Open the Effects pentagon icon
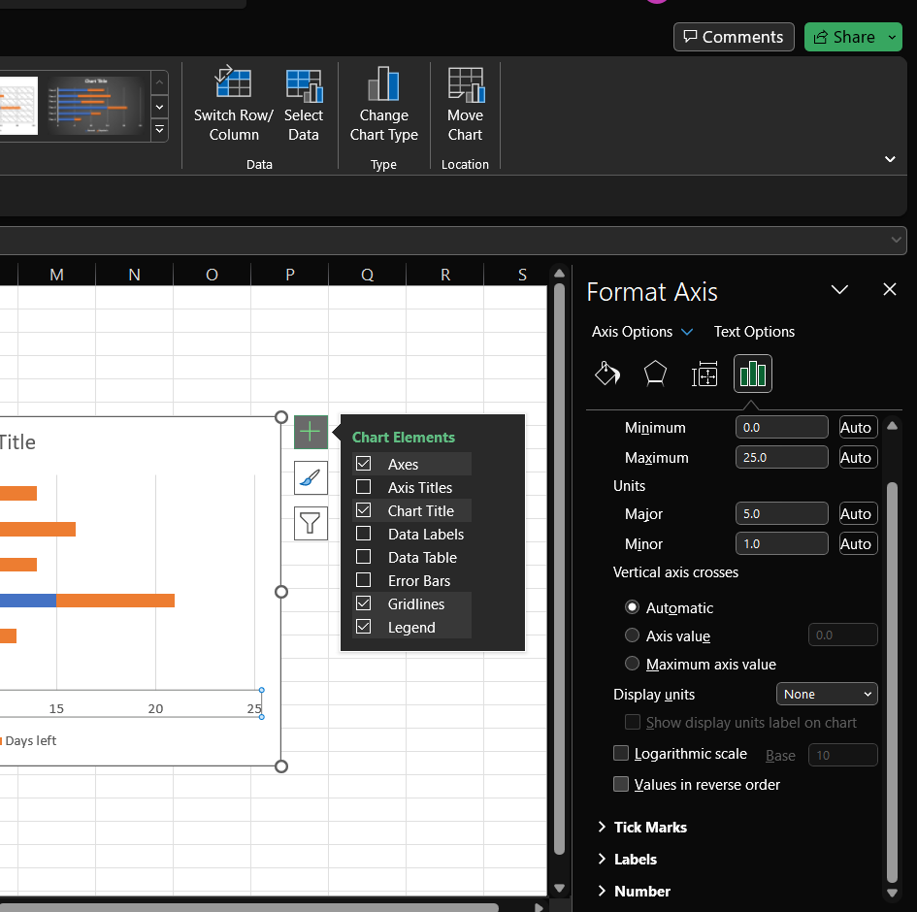 655,374
